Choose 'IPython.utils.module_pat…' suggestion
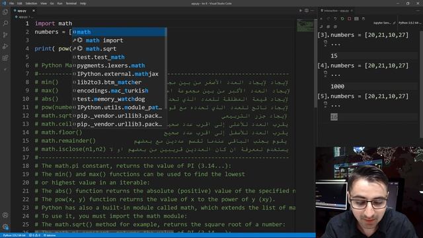423x238 pixels. [x=119, y=107]
